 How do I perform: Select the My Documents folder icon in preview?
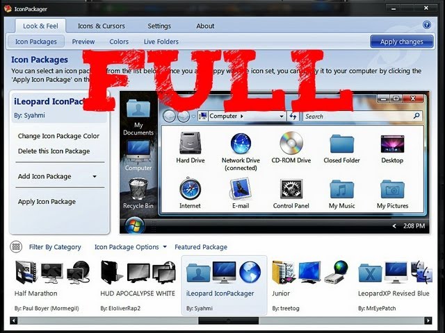(138, 108)
